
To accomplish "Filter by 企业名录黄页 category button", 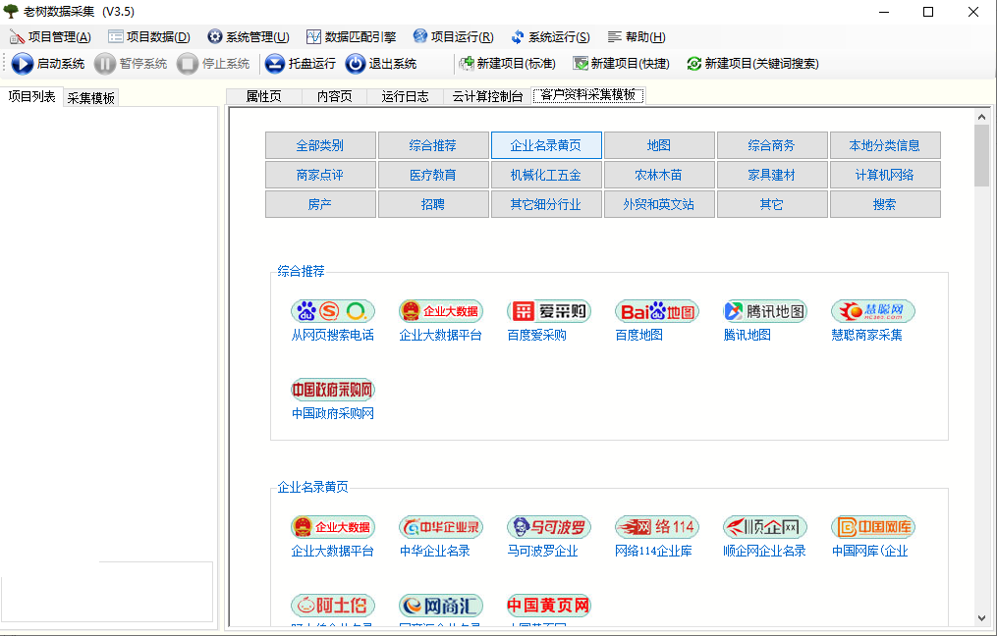I will 546,145.
